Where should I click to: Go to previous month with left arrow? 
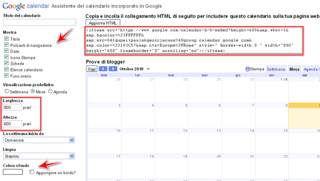(103, 69)
